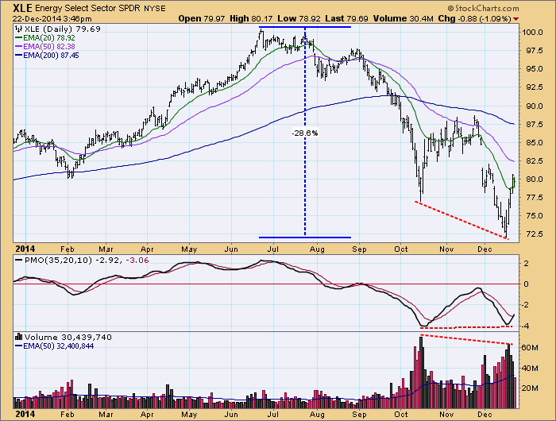Click the volume EMA(50) 32,400,844 label
This screenshot has height=421, width=556.
tap(59, 346)
